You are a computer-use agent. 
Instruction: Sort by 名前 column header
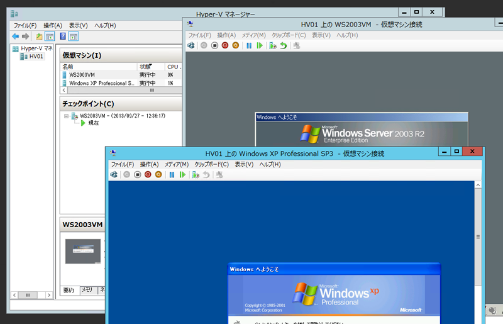pos(99,67)
